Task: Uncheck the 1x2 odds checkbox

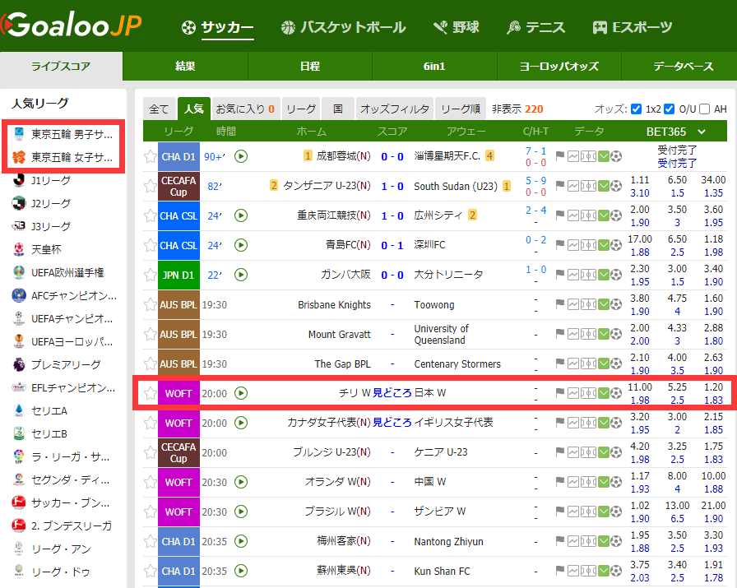Action: [635, 109]
